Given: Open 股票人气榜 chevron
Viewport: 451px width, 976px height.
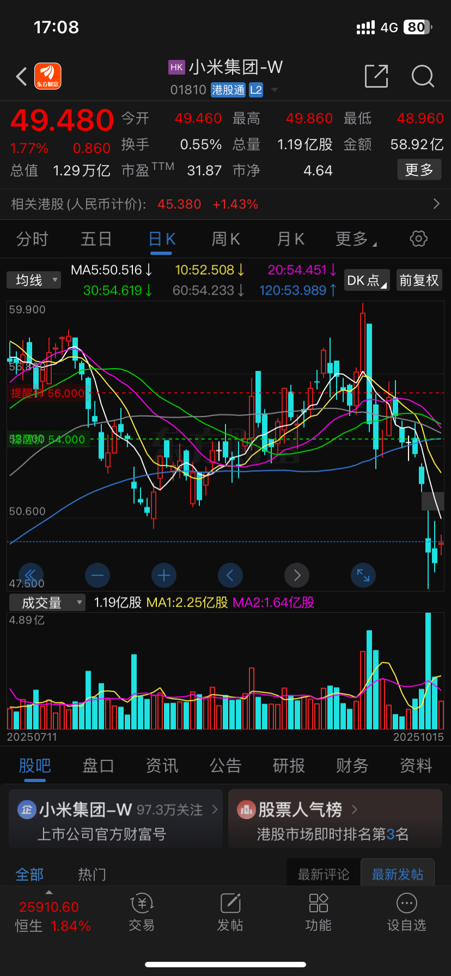Looking at the screenshot, I should (355, 809).
